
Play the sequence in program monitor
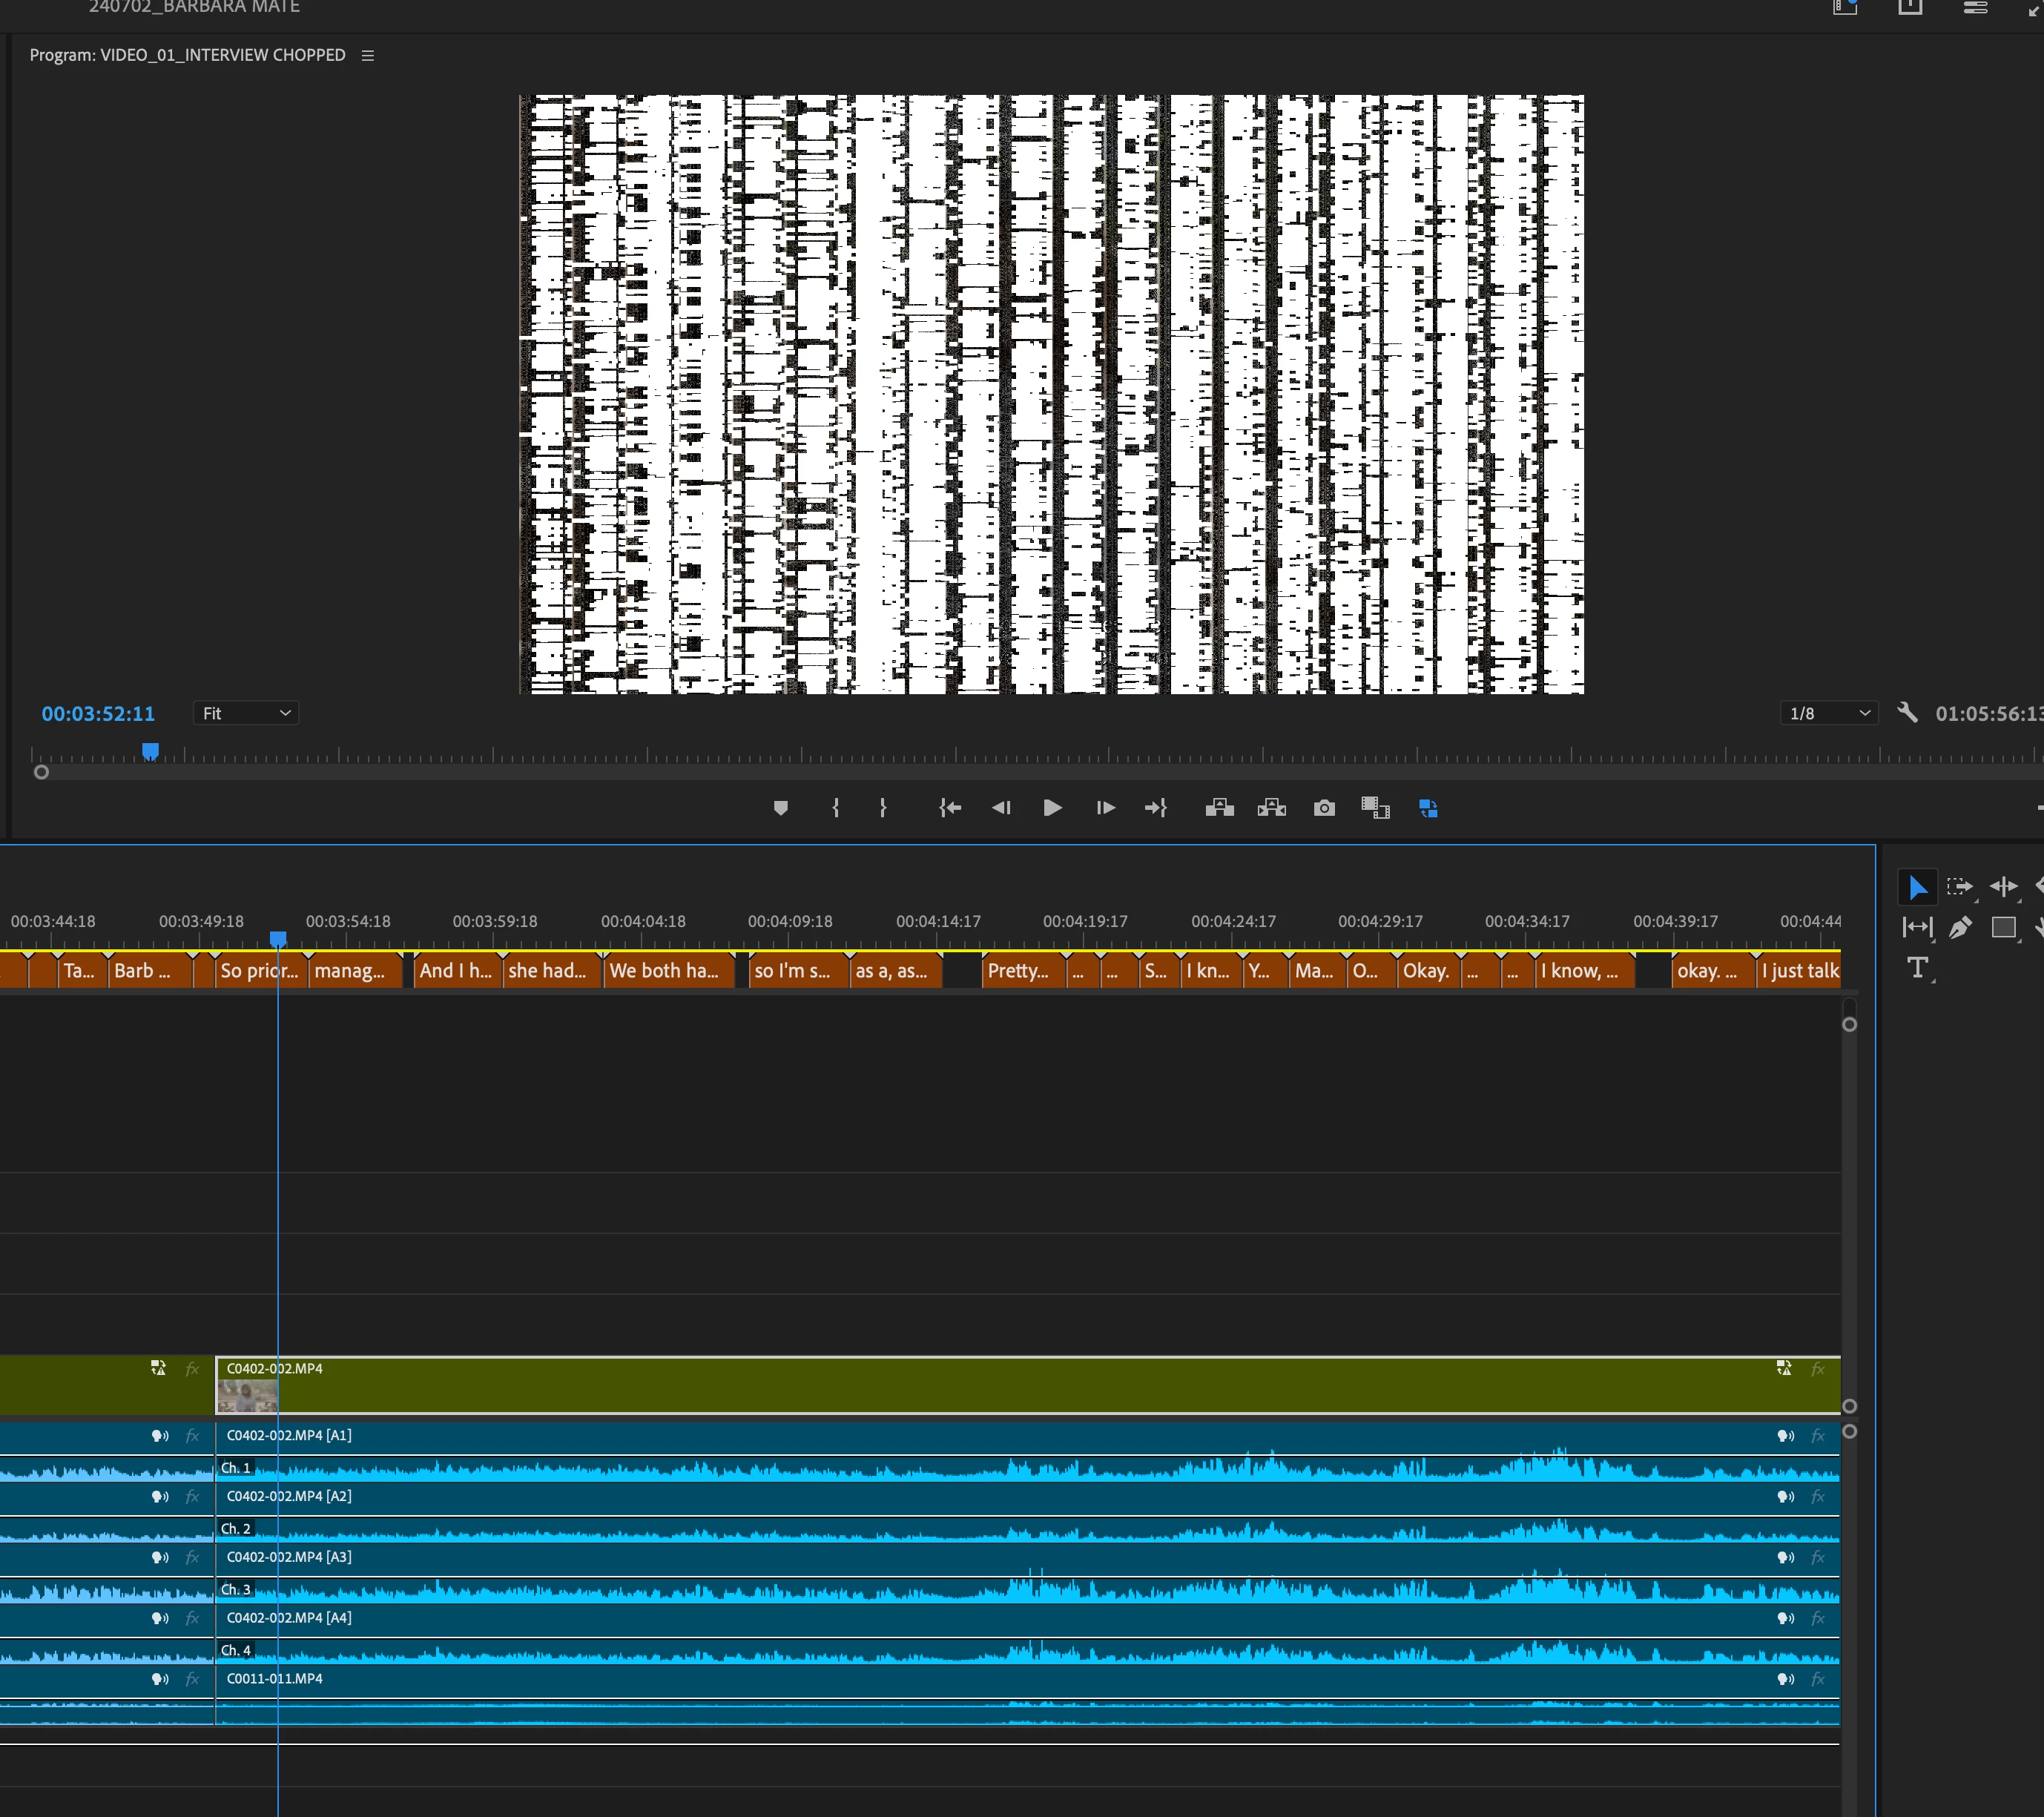(1052, 808)
